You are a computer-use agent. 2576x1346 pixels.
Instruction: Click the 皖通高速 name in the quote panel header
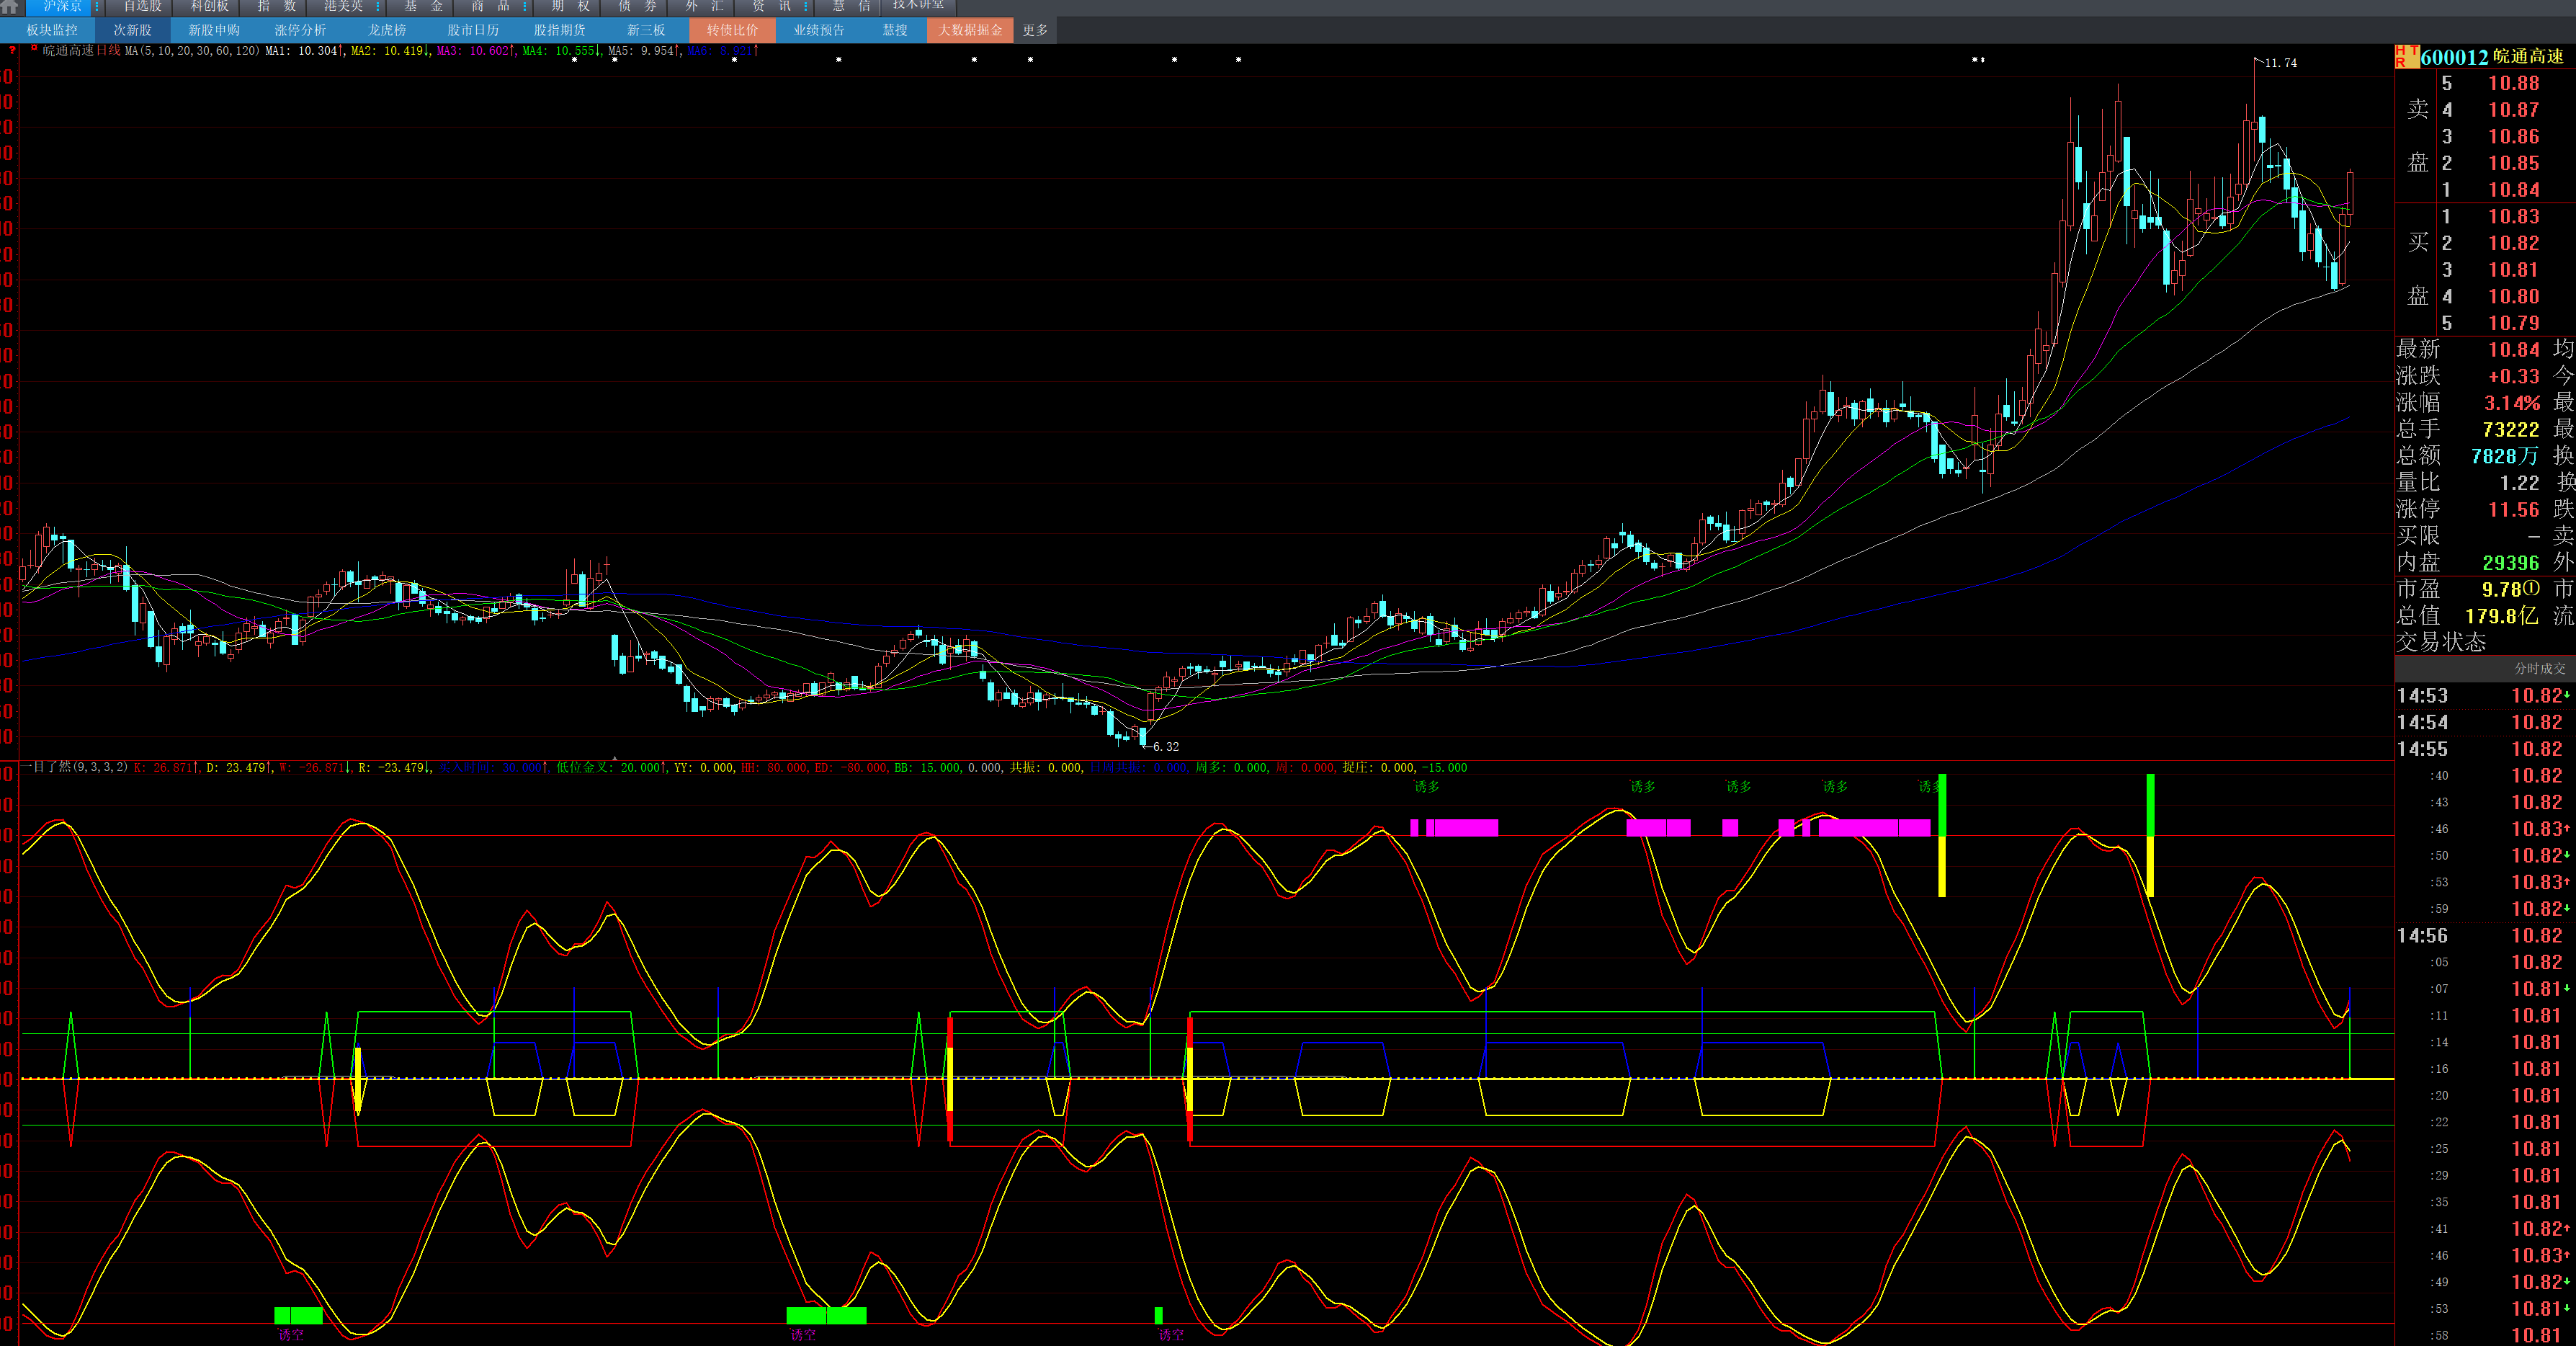(x=2528, y=57)
